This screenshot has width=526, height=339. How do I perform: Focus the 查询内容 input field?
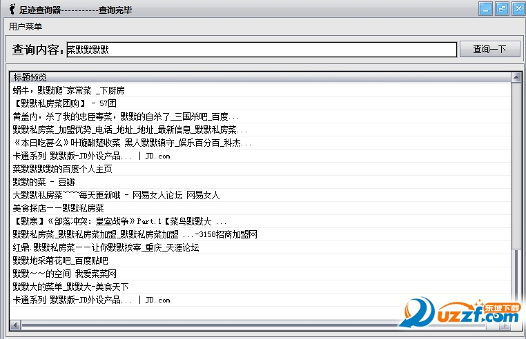(262, 50)
